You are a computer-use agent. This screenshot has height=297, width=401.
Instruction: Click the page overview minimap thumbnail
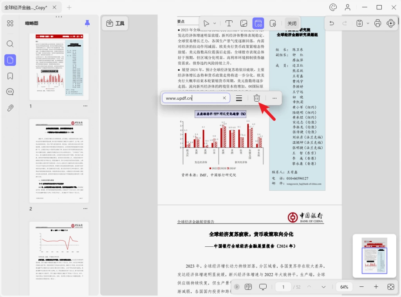(x=374, y=256)
